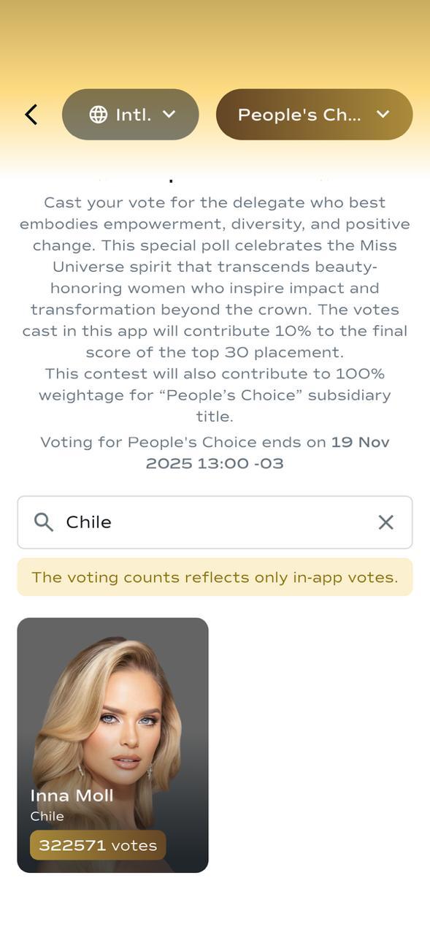Click the X to clear the Chile search
This screenshot has width=430, height=935.
point(385,522)
